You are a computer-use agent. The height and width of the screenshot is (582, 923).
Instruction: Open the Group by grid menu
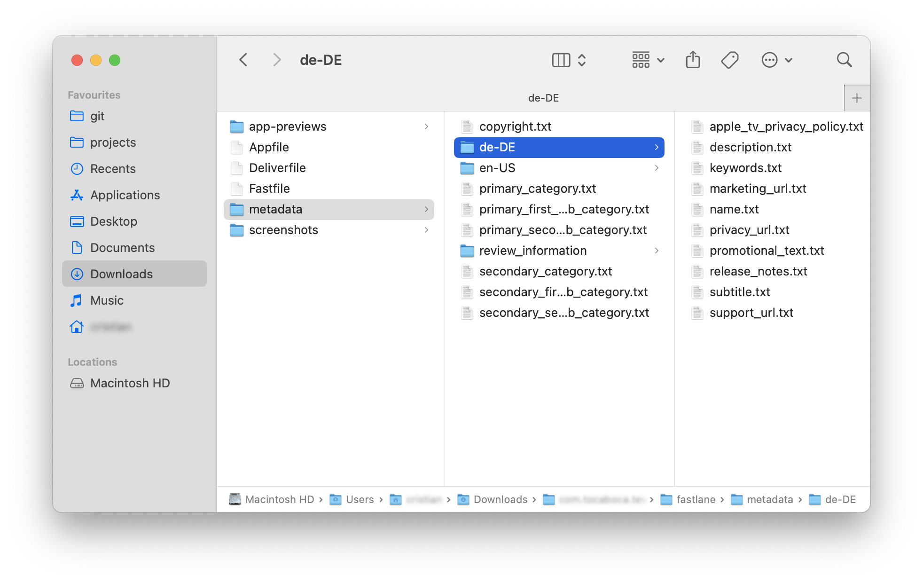point(648,60)
